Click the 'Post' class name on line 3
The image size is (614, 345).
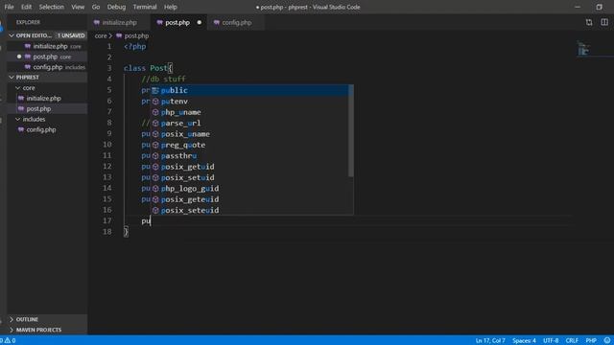tap(158, 68)
